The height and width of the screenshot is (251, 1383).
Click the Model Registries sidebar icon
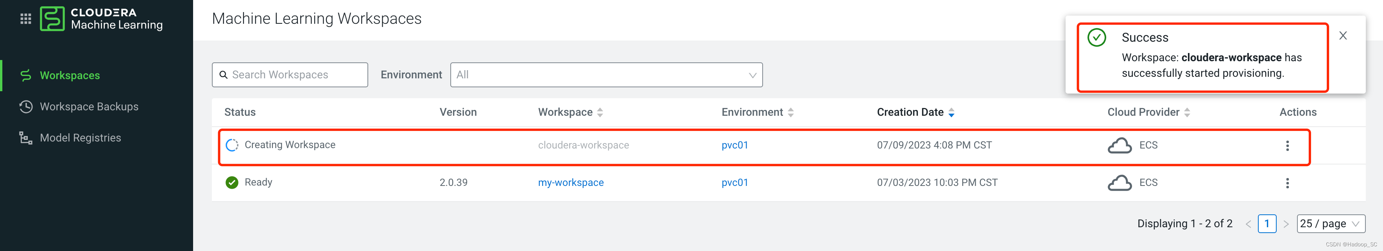point(26,138)
